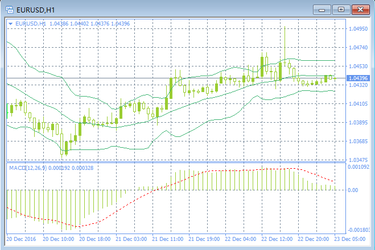Click the '22 Dec 12:00' time label
The height and width of the screenshot is (250, 375).
click(277, 239)
